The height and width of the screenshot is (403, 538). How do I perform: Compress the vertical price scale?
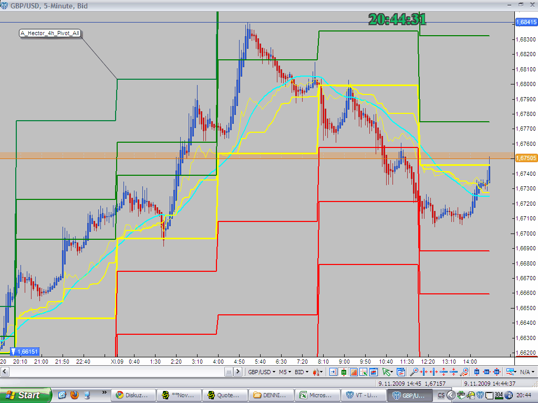pyautogui.click(x=453, y=372)
